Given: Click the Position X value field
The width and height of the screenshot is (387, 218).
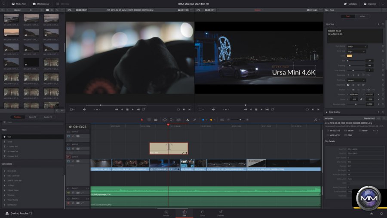Looking at the screenshot, I should (x=354, y=94).
